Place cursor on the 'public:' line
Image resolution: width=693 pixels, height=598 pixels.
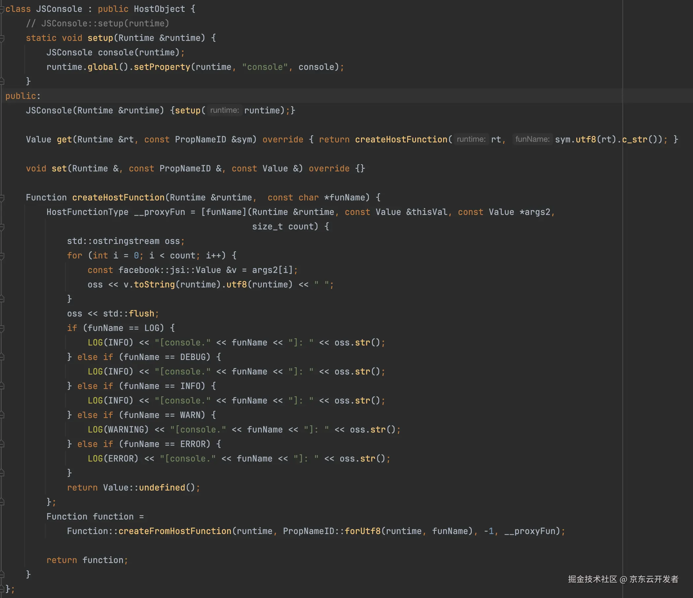[x=23, y=96]
